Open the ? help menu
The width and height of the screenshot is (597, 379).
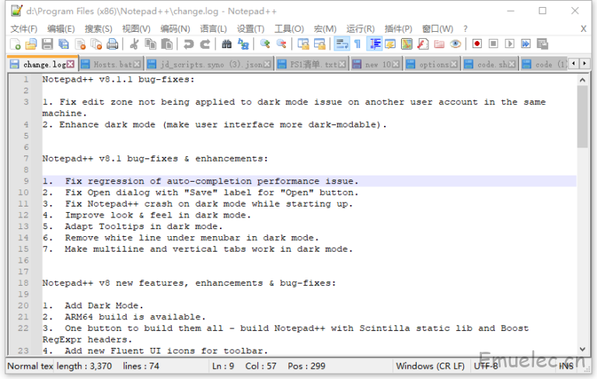[x=466, y=29]
